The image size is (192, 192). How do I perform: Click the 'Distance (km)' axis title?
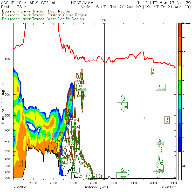[96, 187]
